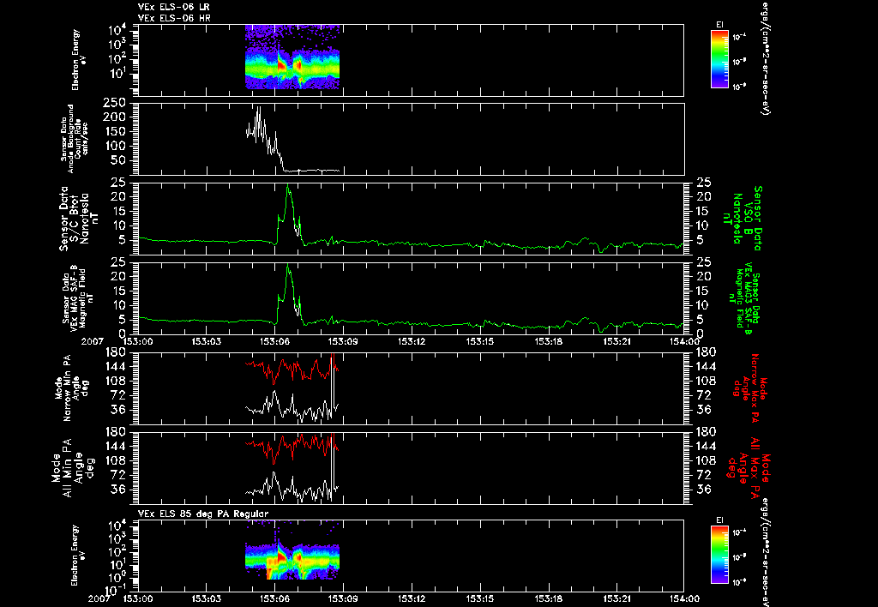Screen dimensions: 878x607
Task: Click the "153:21" label on the bottom time axis
Action: [617, 598]
